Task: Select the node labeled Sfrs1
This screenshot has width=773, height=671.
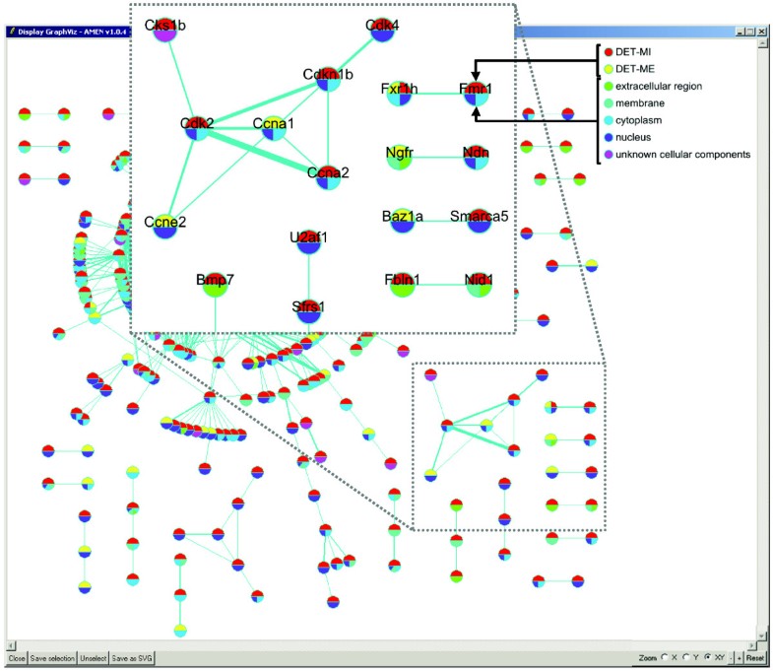Action: (308, 311)
